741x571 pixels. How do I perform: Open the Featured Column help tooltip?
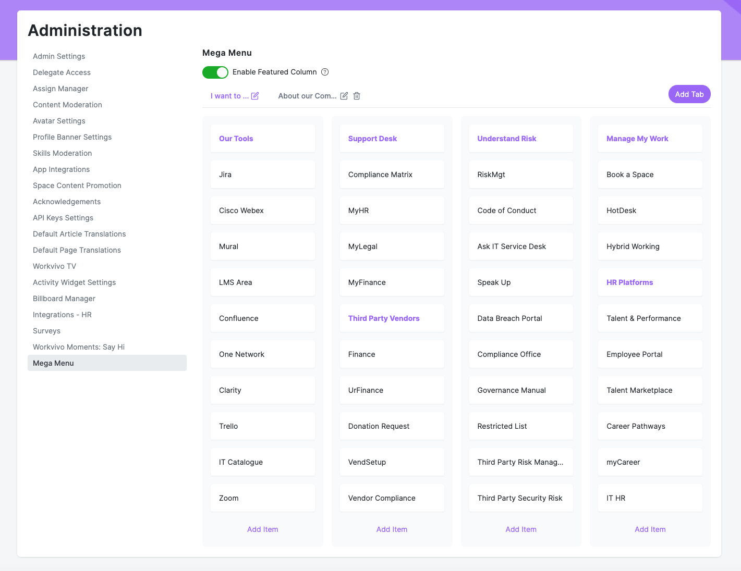point(324,72)
